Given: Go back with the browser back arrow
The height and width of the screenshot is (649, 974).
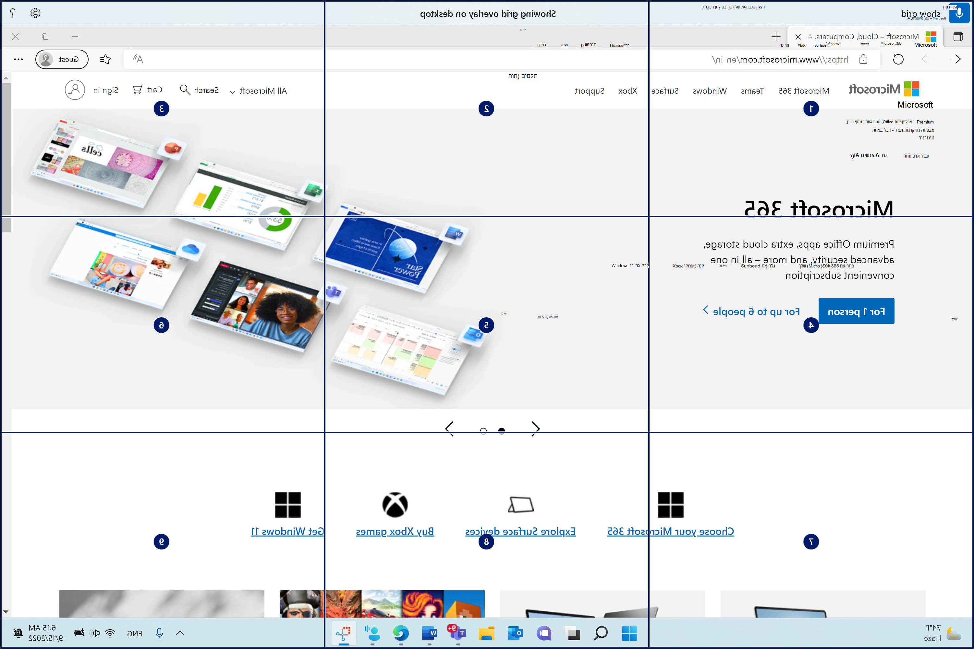Looking at the screenshot, I should tap(956, 59).
